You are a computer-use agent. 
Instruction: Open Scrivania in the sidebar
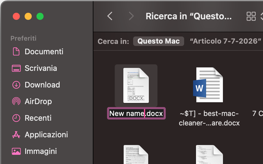[41, 68]
